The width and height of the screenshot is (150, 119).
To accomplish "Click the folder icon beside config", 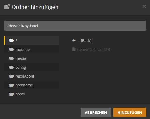I will [12, 67].
